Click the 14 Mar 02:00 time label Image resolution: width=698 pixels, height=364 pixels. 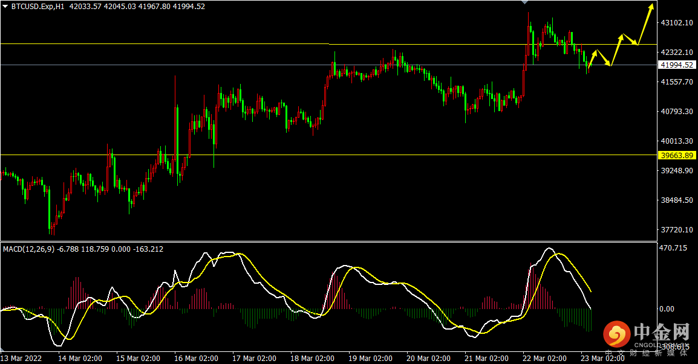[80, 358]
